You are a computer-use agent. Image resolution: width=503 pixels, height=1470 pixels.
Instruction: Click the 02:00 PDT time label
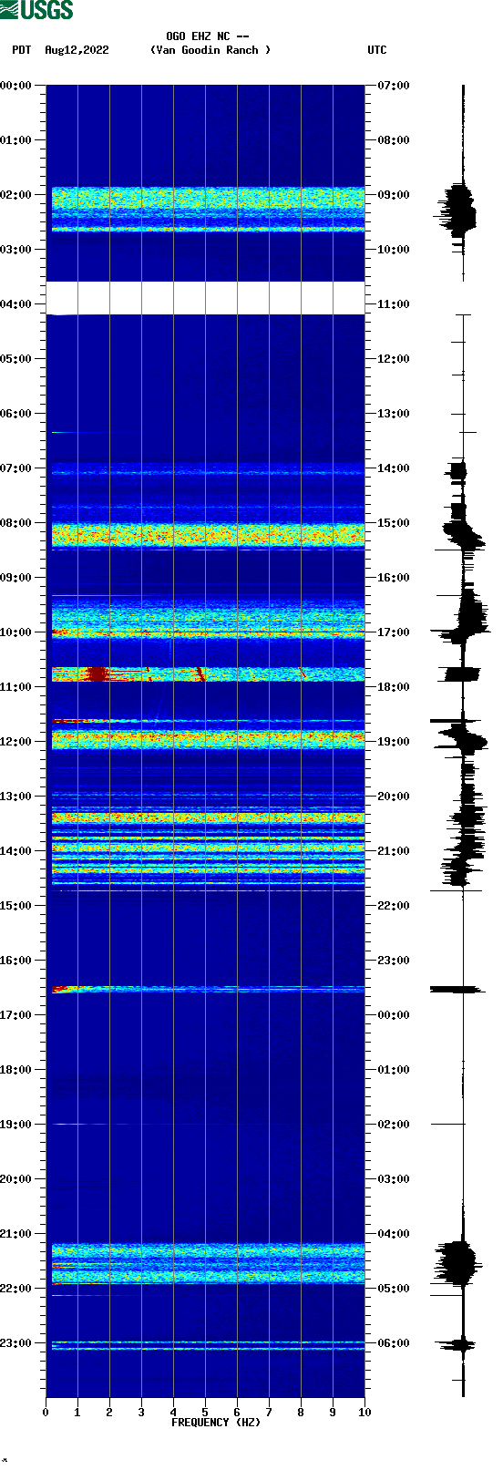coord(16,195)
